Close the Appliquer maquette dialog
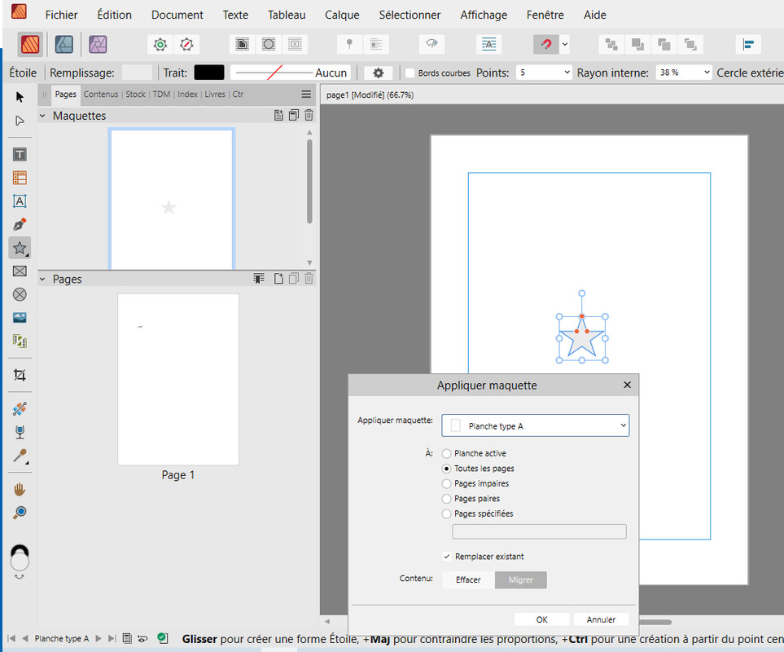 [627, 385]
